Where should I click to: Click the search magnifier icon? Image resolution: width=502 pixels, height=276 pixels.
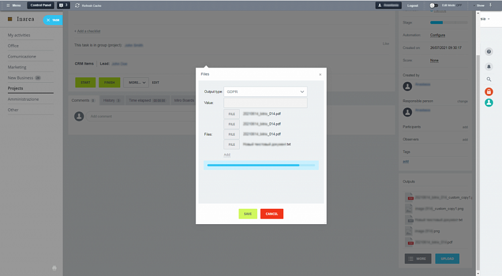[489, 79]
